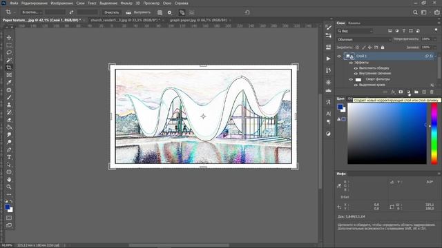Open the workspace switcher icon
The image size is (442, 248).
(x=423, y=12)
